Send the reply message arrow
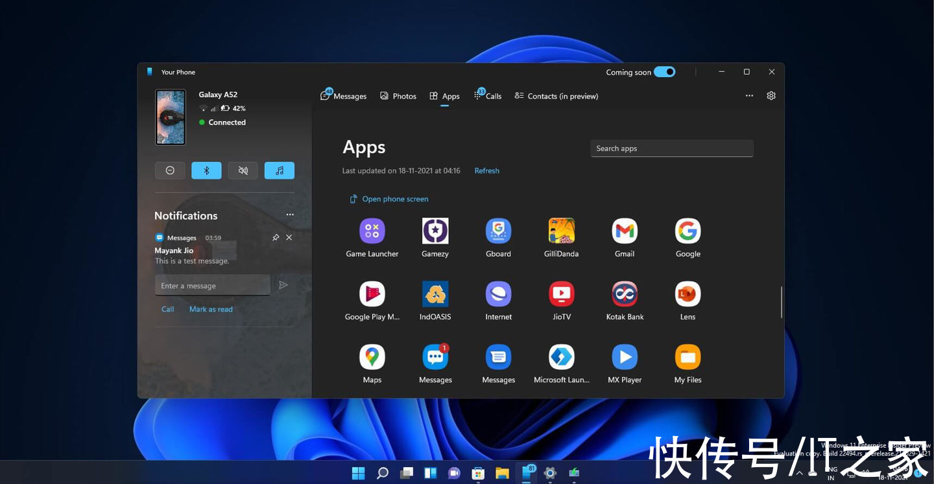This screenshot has height=484, width=934. [283, 285]
